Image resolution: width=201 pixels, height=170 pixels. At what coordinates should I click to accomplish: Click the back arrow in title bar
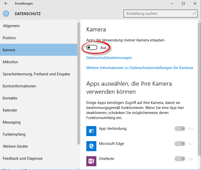click(6, 4)
